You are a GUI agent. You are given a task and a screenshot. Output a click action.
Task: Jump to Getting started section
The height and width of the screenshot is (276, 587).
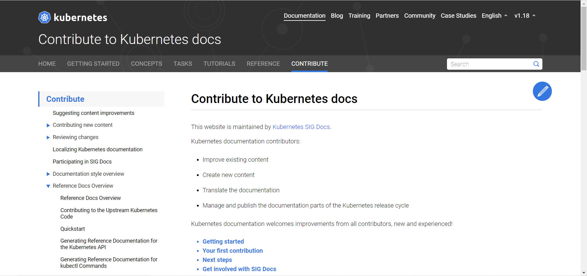tap(223, 241)
